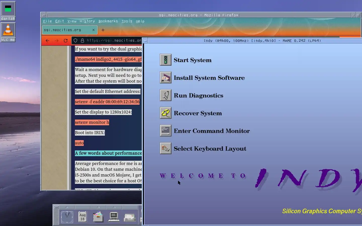Click the Enter Command Monitor icon
Screen dimensions: 362x226
[x=165, y=131]
